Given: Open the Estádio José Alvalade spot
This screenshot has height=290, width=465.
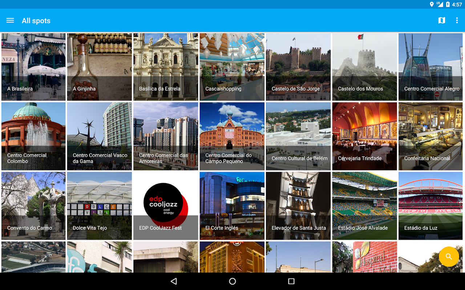Looking at the screenshot, I should pyautogui.click(x=365, y=206).
